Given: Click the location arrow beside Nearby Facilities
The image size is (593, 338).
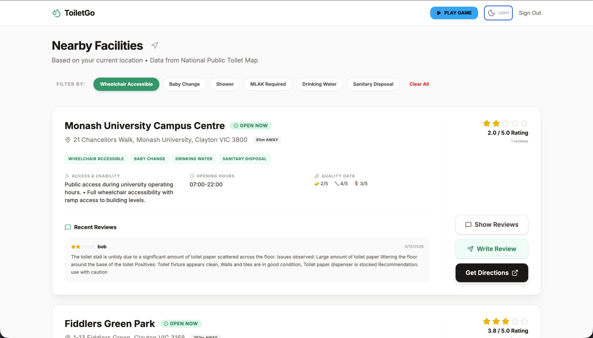Looking at the screenshot, I should click(x=155, y=46).
